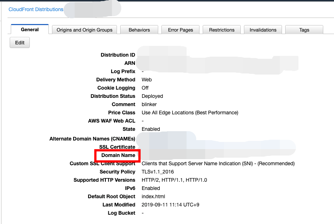The height and width of the screenshot is (224, 334).
Task: Go to the Error Pages tab
Action: [x=180, y=30]
